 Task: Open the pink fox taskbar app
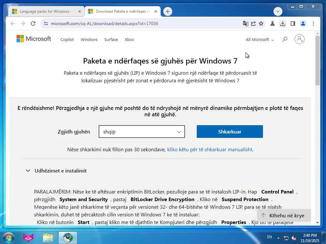pyautogui.click(x=28, y=238)
